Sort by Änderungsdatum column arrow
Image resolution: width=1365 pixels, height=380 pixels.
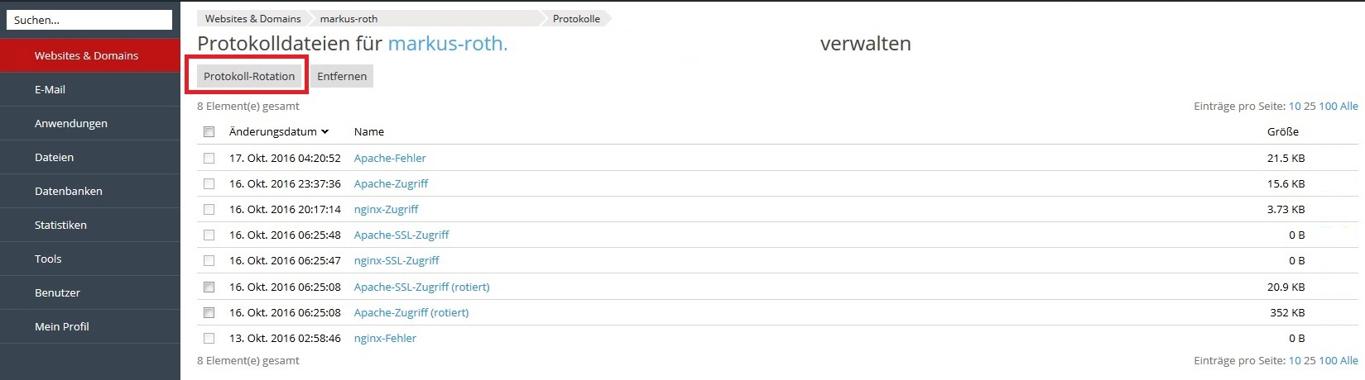(324, 132)
